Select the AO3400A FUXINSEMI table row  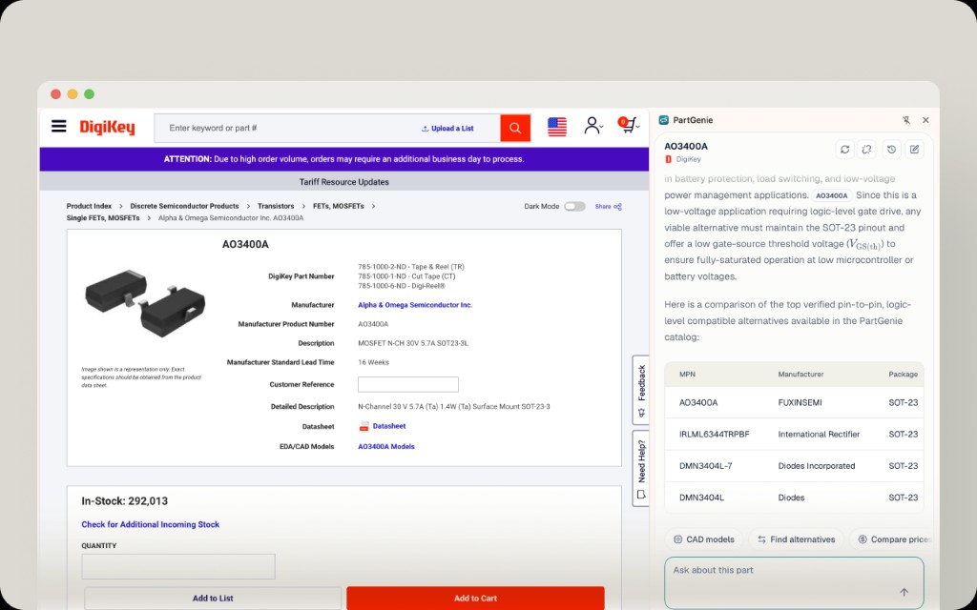[794, 403]
